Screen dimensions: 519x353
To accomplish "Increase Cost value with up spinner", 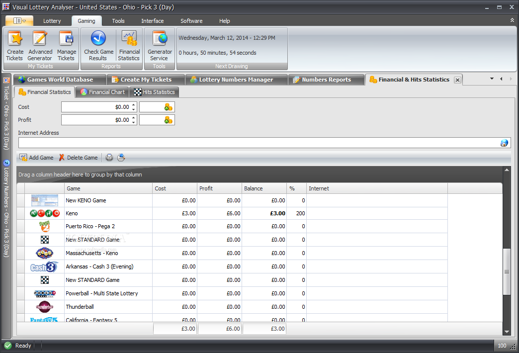I will pos(134,104).
